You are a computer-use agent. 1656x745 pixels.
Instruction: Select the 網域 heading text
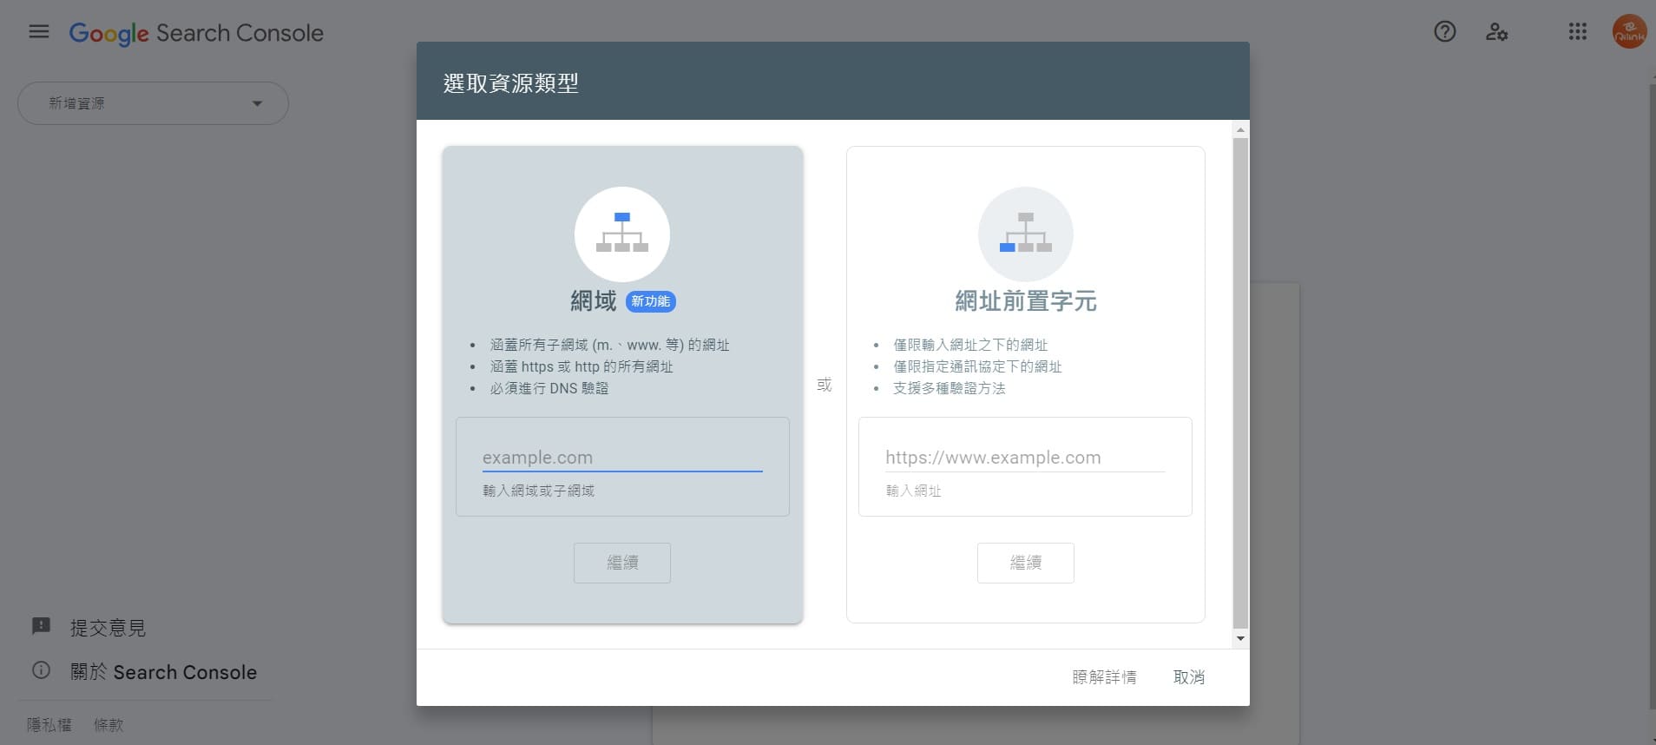pos(594,301)
